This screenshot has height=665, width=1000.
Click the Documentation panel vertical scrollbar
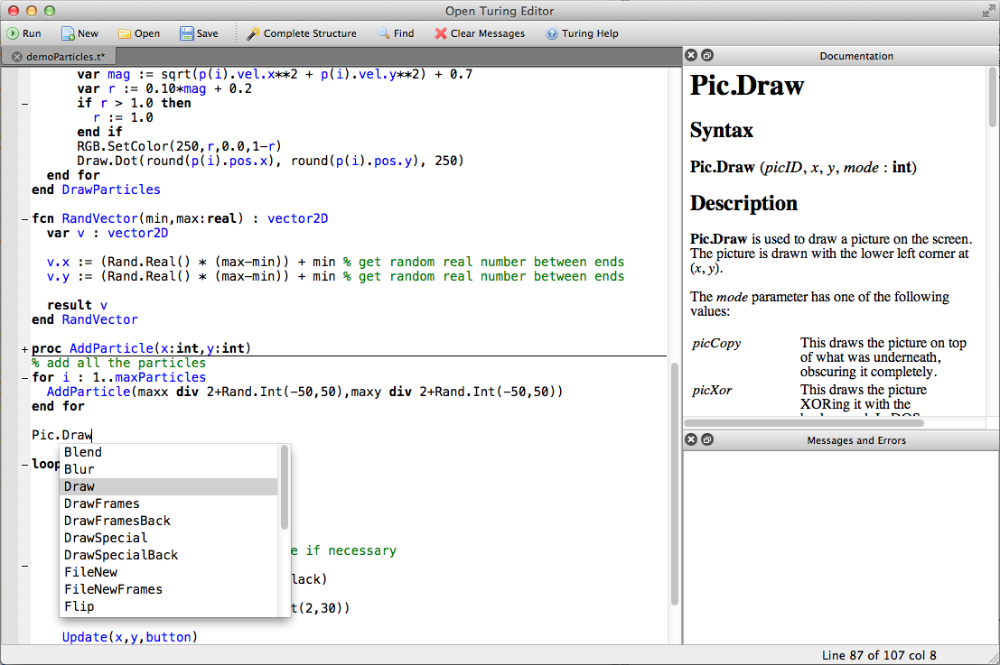coord(993,96)
